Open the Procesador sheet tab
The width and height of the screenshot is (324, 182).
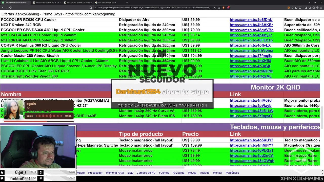click(x=95, y=173)
